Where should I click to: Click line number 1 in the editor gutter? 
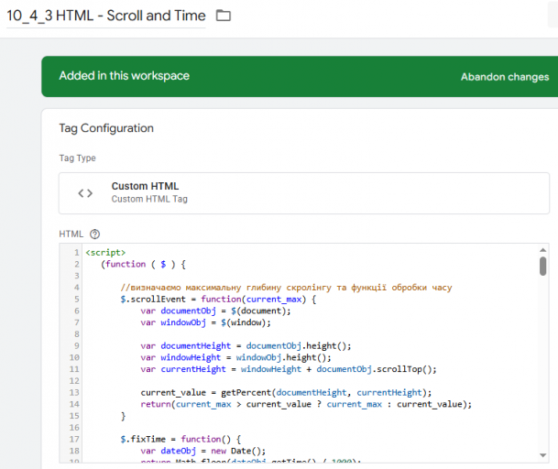point(75,252)
